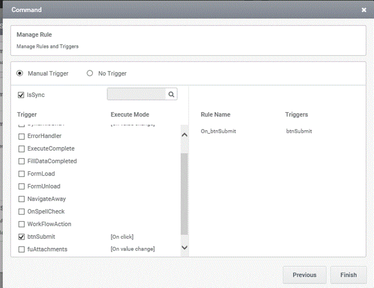Enable the NavigateAway trigger checkbox
374x288 pixels.
22,199
